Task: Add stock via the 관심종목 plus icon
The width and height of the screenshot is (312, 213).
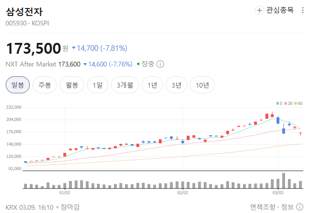Action: pos(259,10)
